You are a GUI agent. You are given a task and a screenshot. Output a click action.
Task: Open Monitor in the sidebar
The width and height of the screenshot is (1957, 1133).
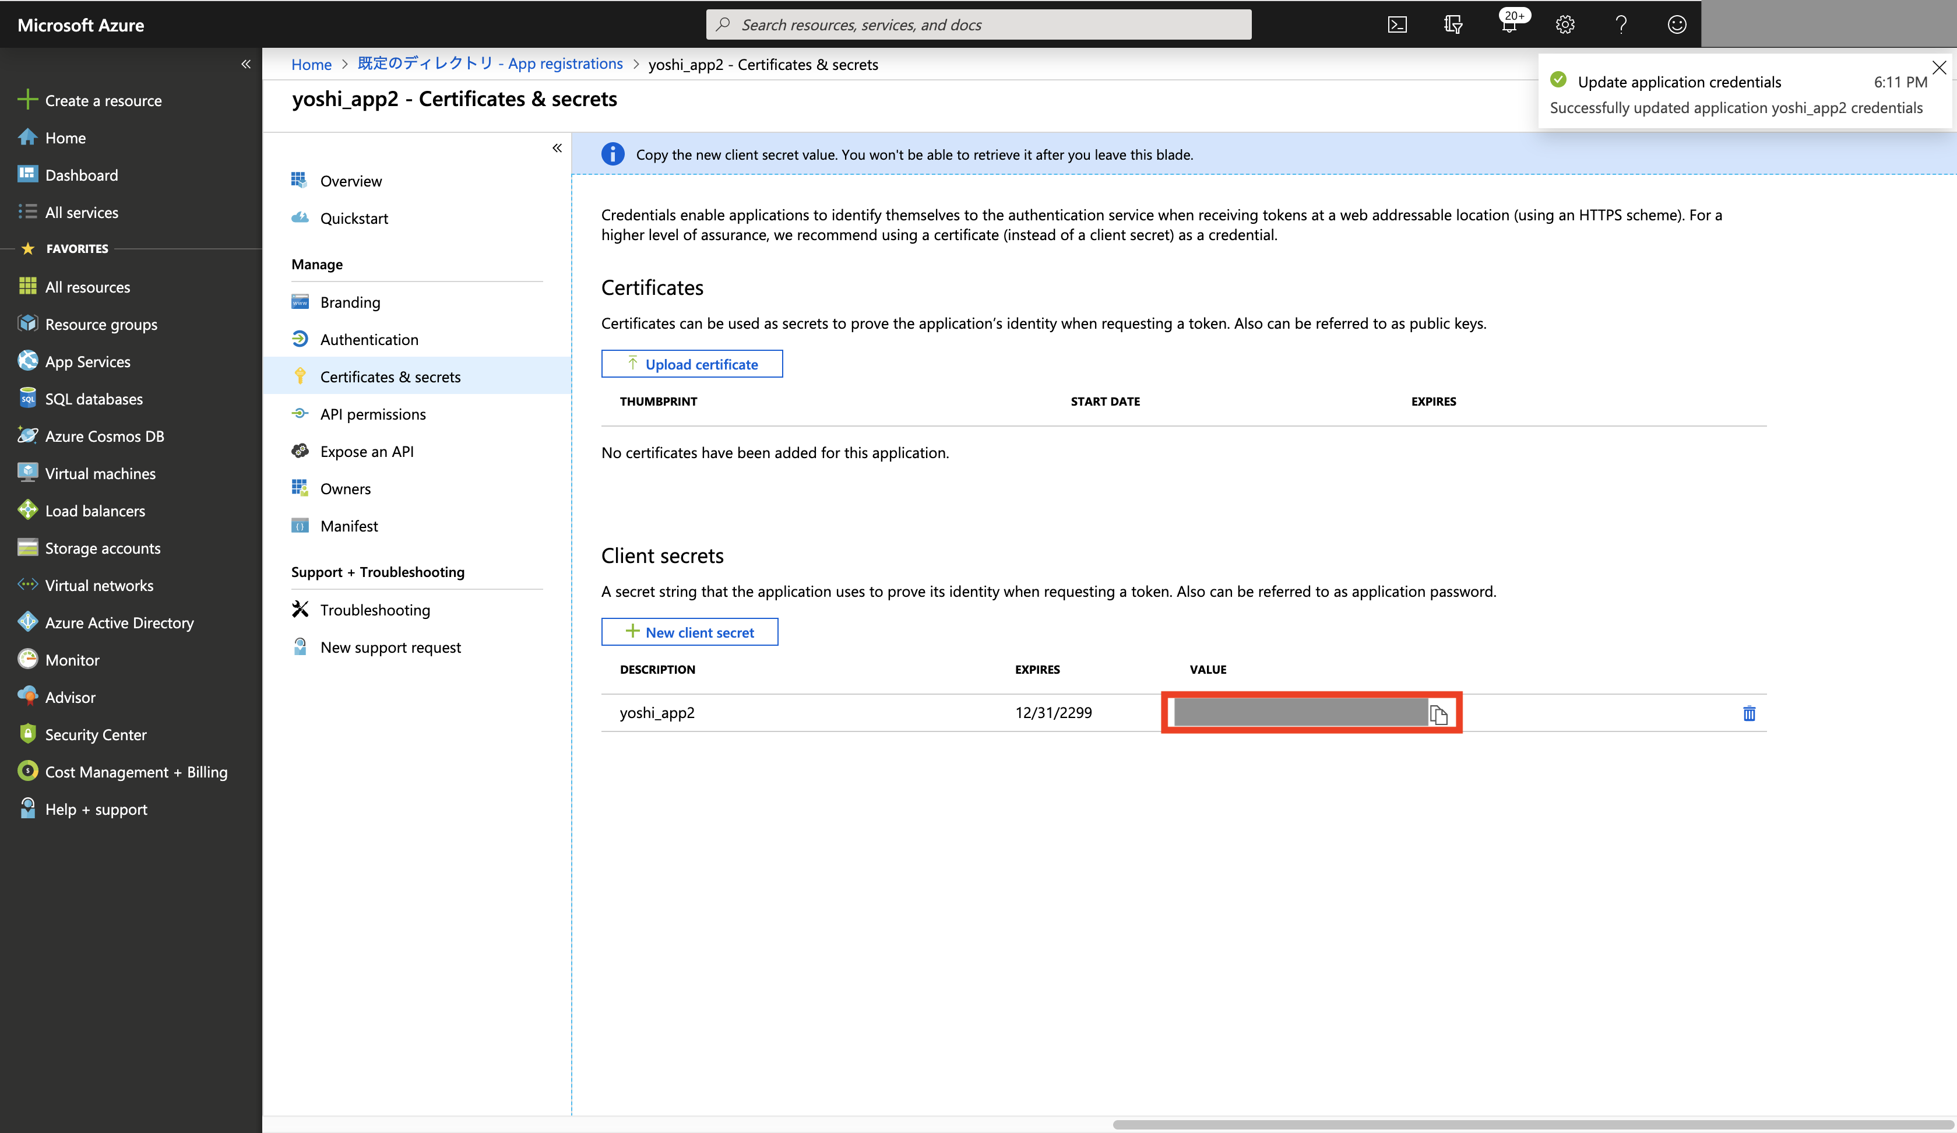point(59,659)
